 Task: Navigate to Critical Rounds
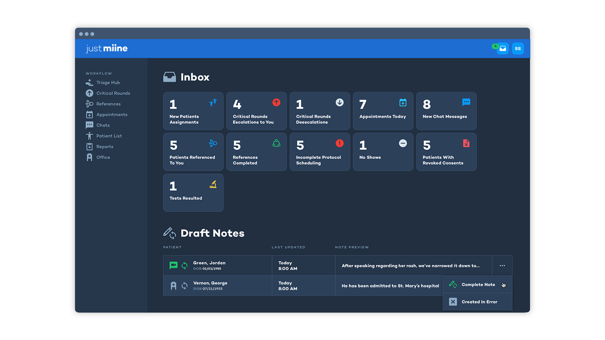[113, 93]
